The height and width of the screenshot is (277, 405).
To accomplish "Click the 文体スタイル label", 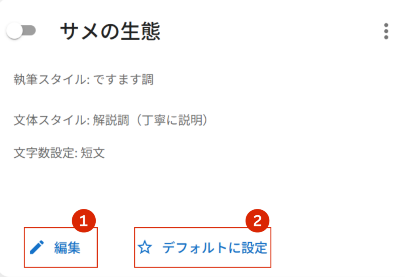I will click(x=50, y=120).
